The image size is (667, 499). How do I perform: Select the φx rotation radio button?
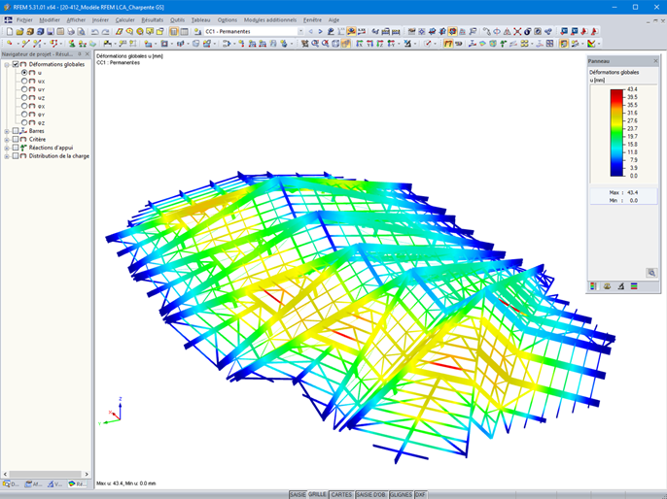(24, 106)
